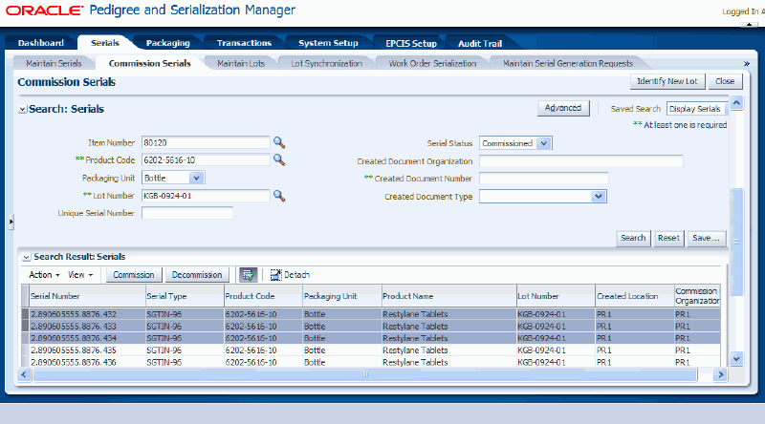This screenshot has height=424, width=765.
Task: Open the Action menu
Action: click(x=44, y=275)
